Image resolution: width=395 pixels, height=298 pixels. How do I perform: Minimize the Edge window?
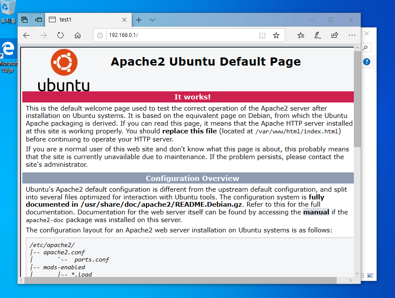[x=311, y=20]
